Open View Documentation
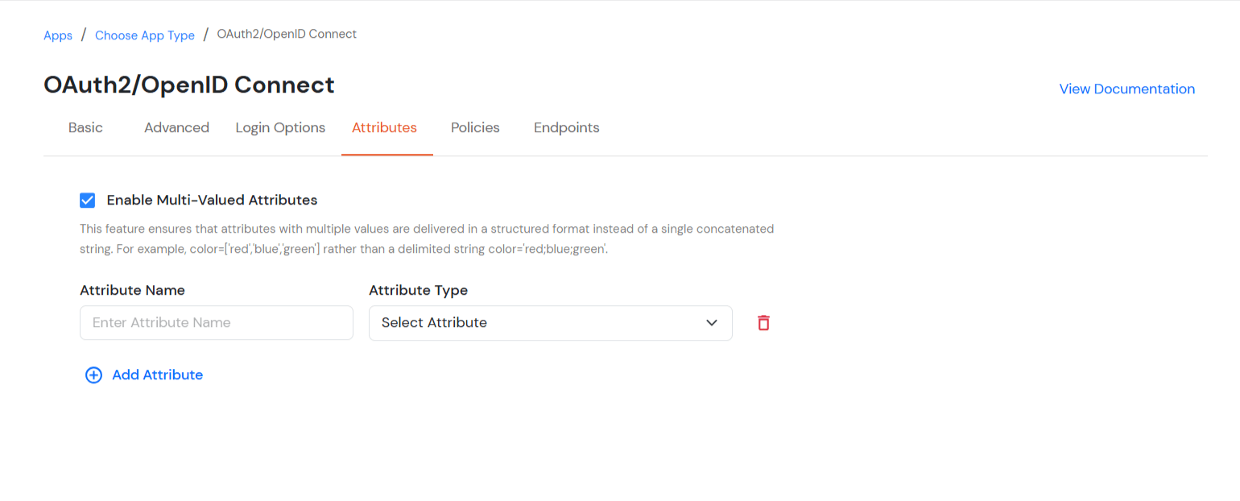This screenshot has width=1240, height=501. click(1126, 89)
